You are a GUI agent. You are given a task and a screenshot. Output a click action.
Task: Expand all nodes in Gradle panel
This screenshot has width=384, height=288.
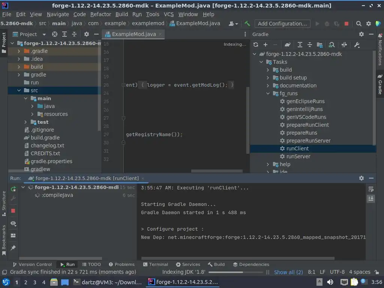(x=300, y=45)
